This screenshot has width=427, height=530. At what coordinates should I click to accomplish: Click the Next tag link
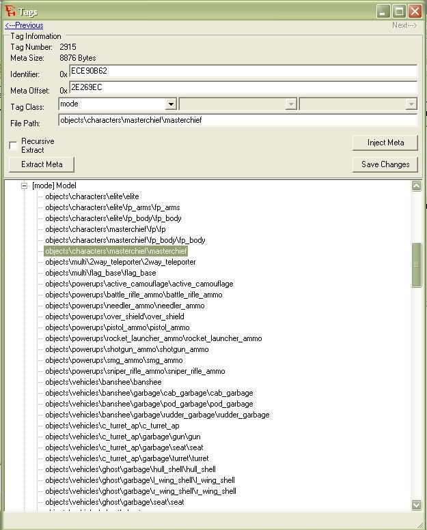404,25
